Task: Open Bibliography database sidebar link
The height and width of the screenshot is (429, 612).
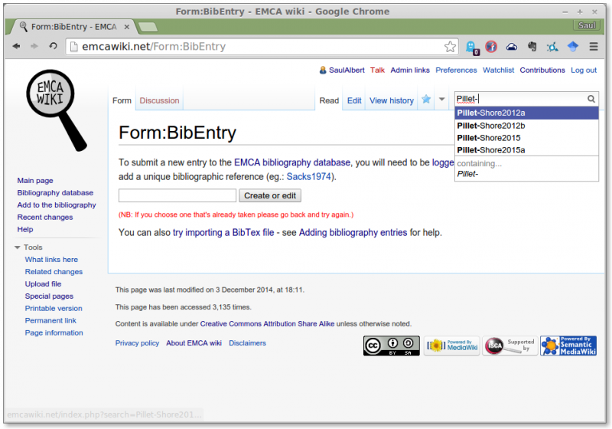Action: [55, 192]
